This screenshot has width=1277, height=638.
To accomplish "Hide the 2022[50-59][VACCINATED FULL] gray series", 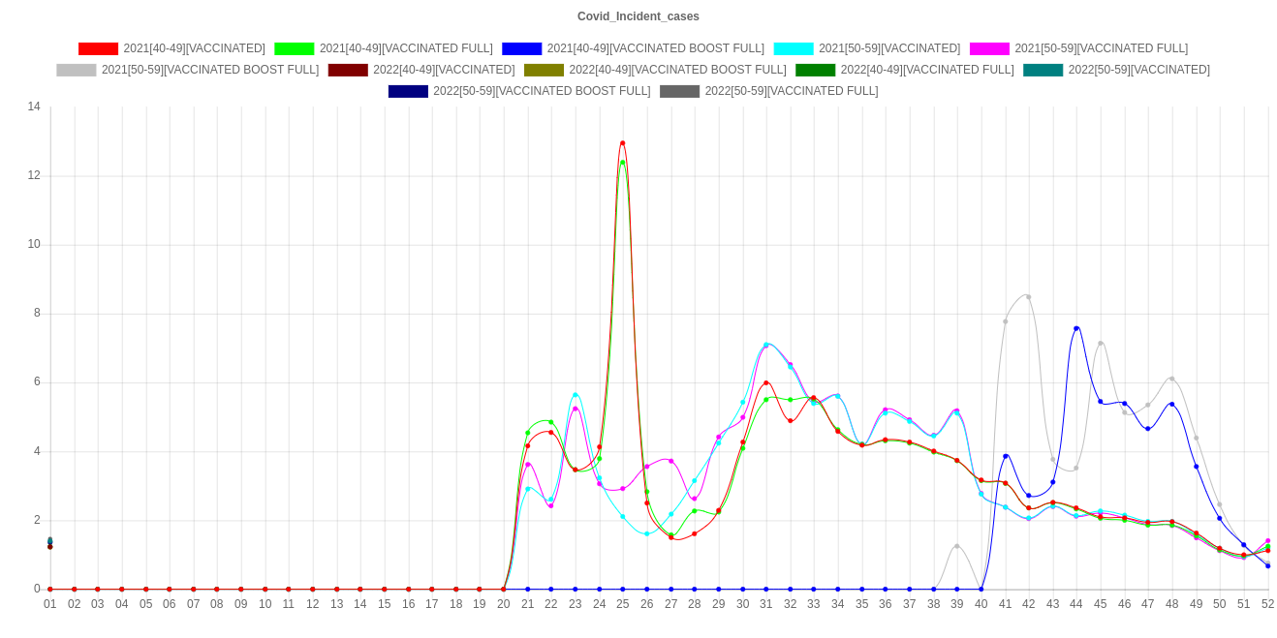I will (680, 91).
